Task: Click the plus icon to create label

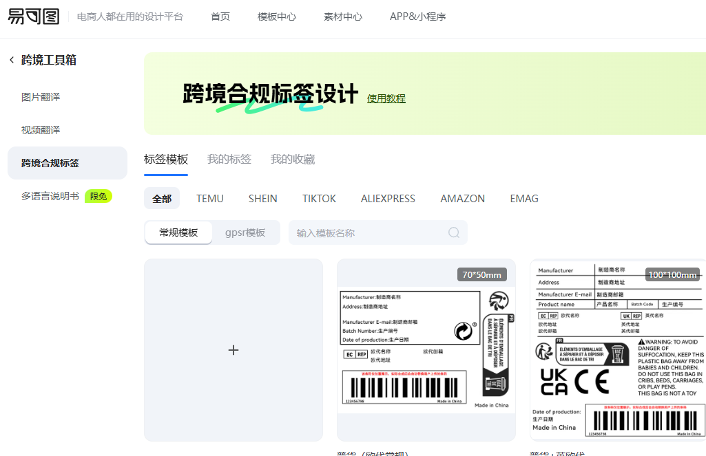Action: pyautogui.click(x=233, y=350)
